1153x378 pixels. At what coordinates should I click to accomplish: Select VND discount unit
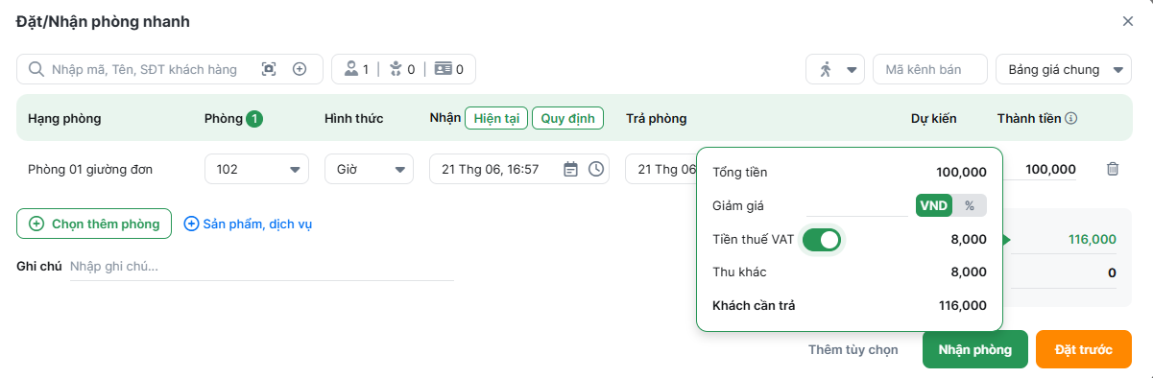pos(933,205)
